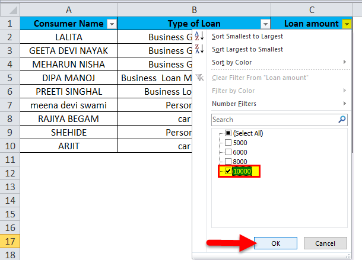Screen dimensions: 362x260
Task: Select column A header
Action: click(69, 10)
